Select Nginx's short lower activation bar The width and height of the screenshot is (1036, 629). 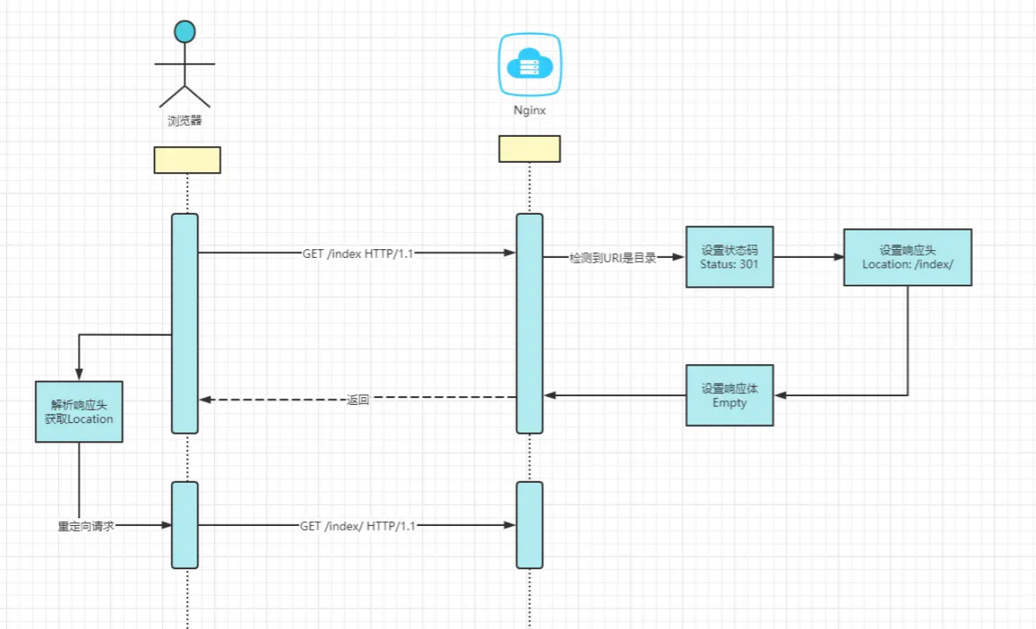pos(529,524)
